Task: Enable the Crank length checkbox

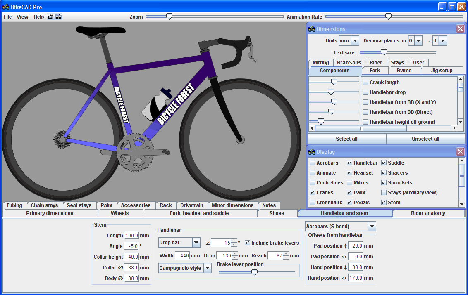Action: coord(365,83)
